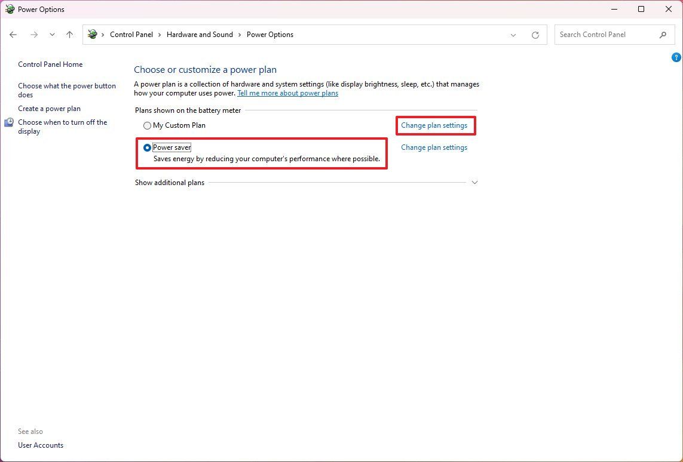Open the address bar dropdown arrow

513,35
